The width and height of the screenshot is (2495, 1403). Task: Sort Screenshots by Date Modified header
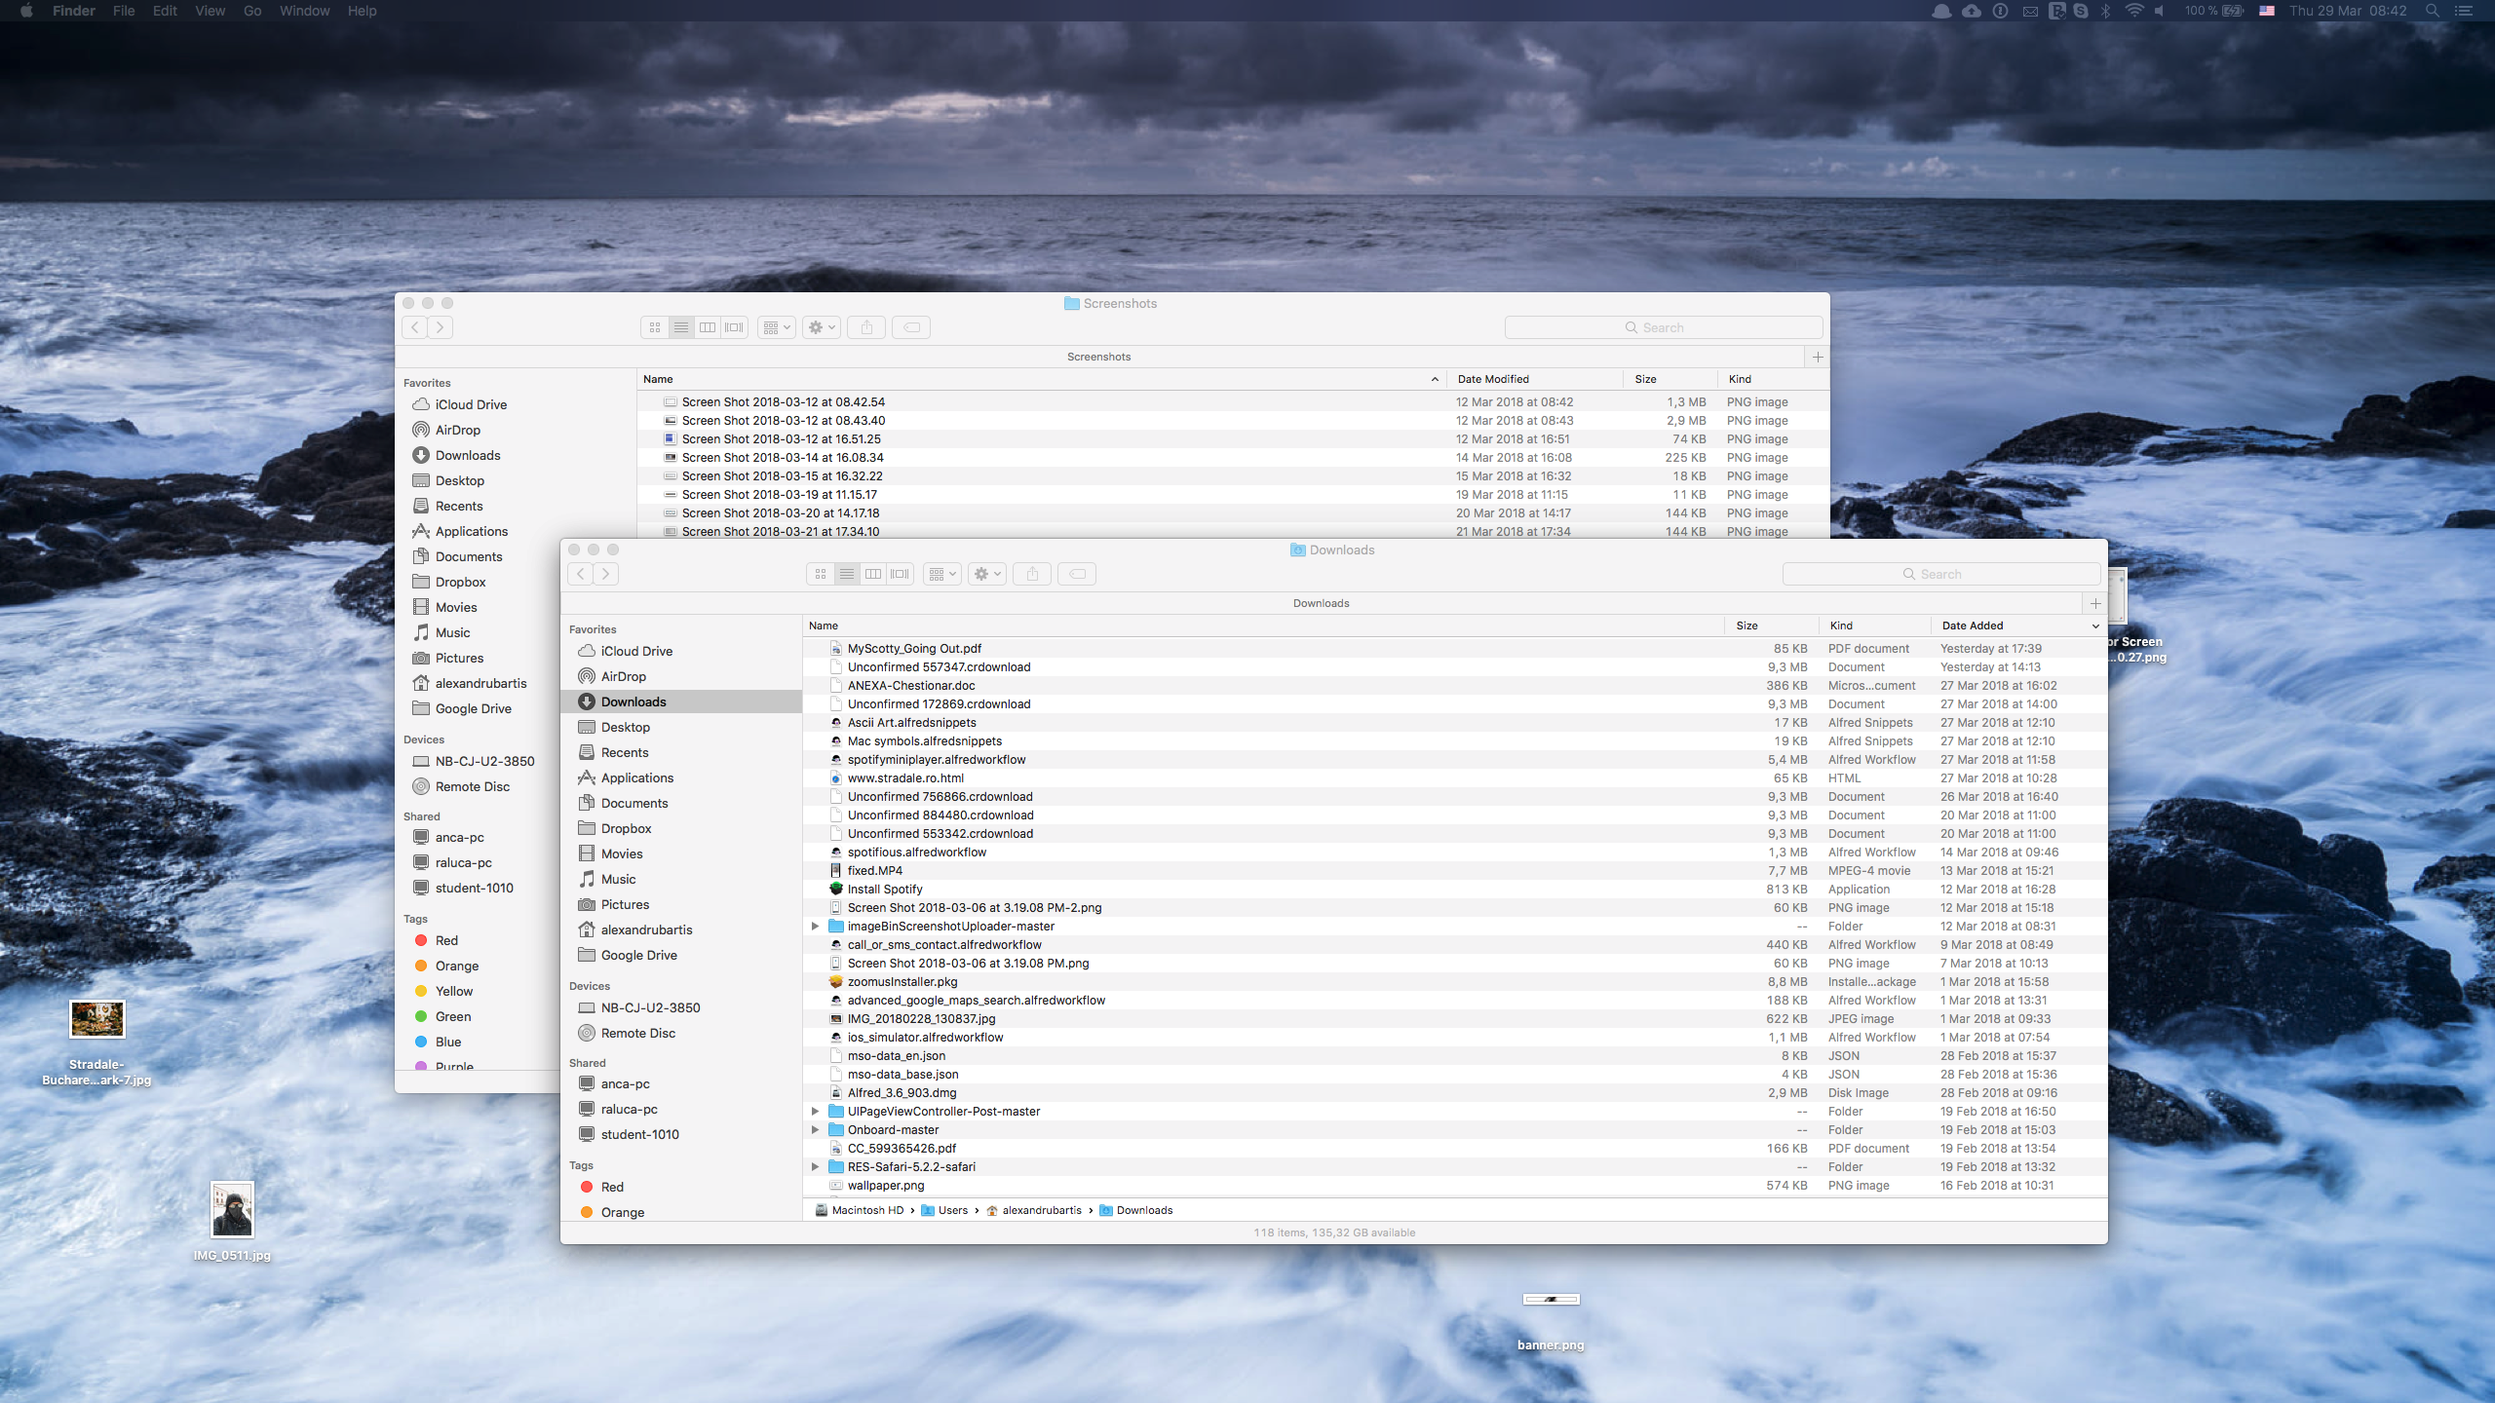(1533, 379)
